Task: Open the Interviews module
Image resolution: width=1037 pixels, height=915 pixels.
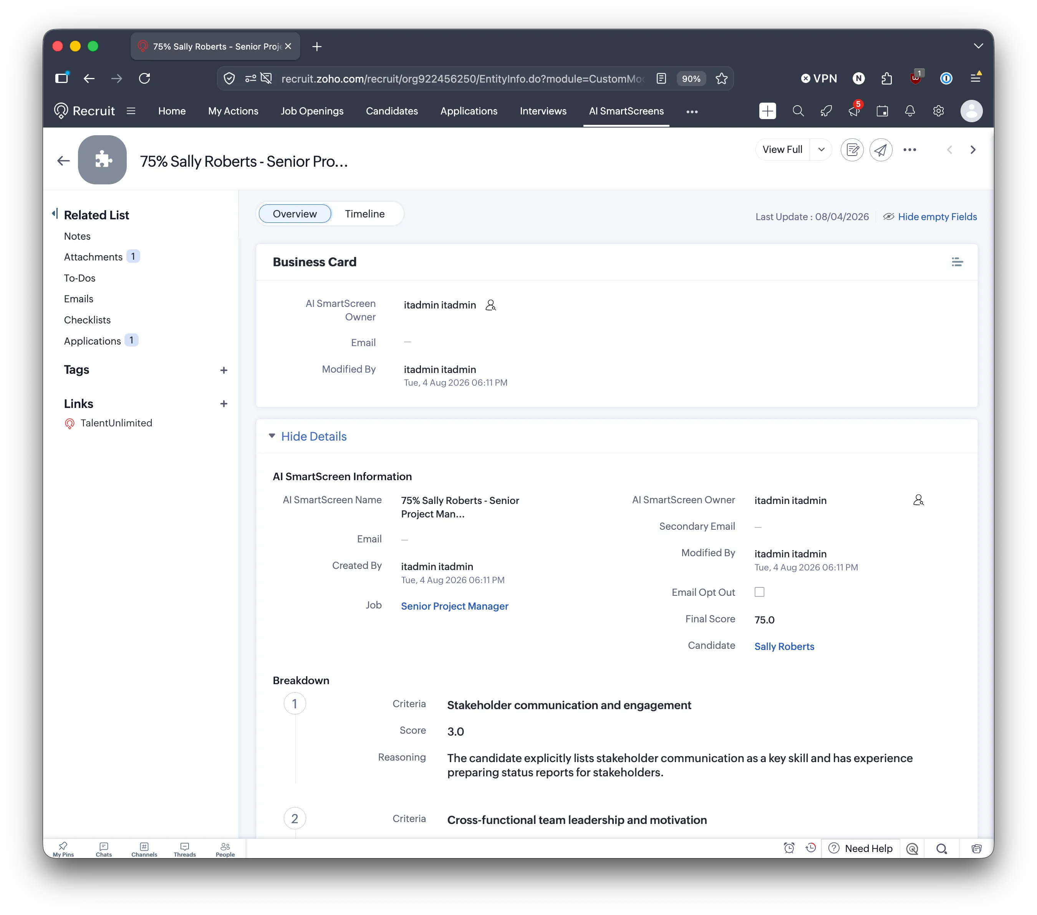Action: [543, 111]
